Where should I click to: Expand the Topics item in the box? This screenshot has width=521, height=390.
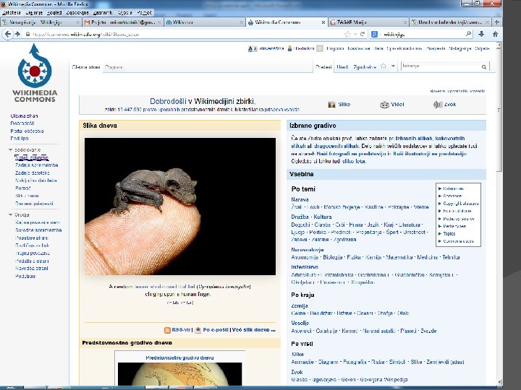point(440,233)
